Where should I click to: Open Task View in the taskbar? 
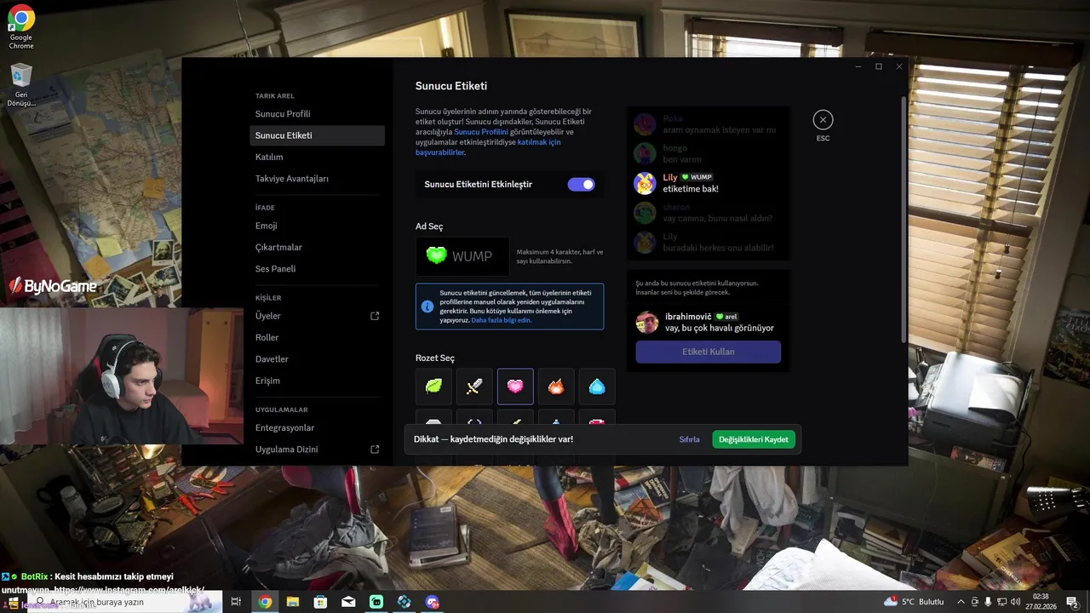(x=236, y=602)
